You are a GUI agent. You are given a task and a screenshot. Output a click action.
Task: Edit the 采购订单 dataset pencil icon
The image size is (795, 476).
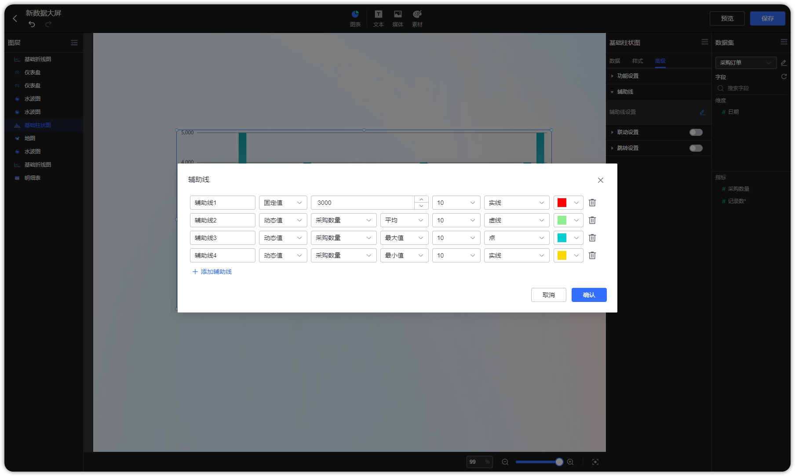784,63
